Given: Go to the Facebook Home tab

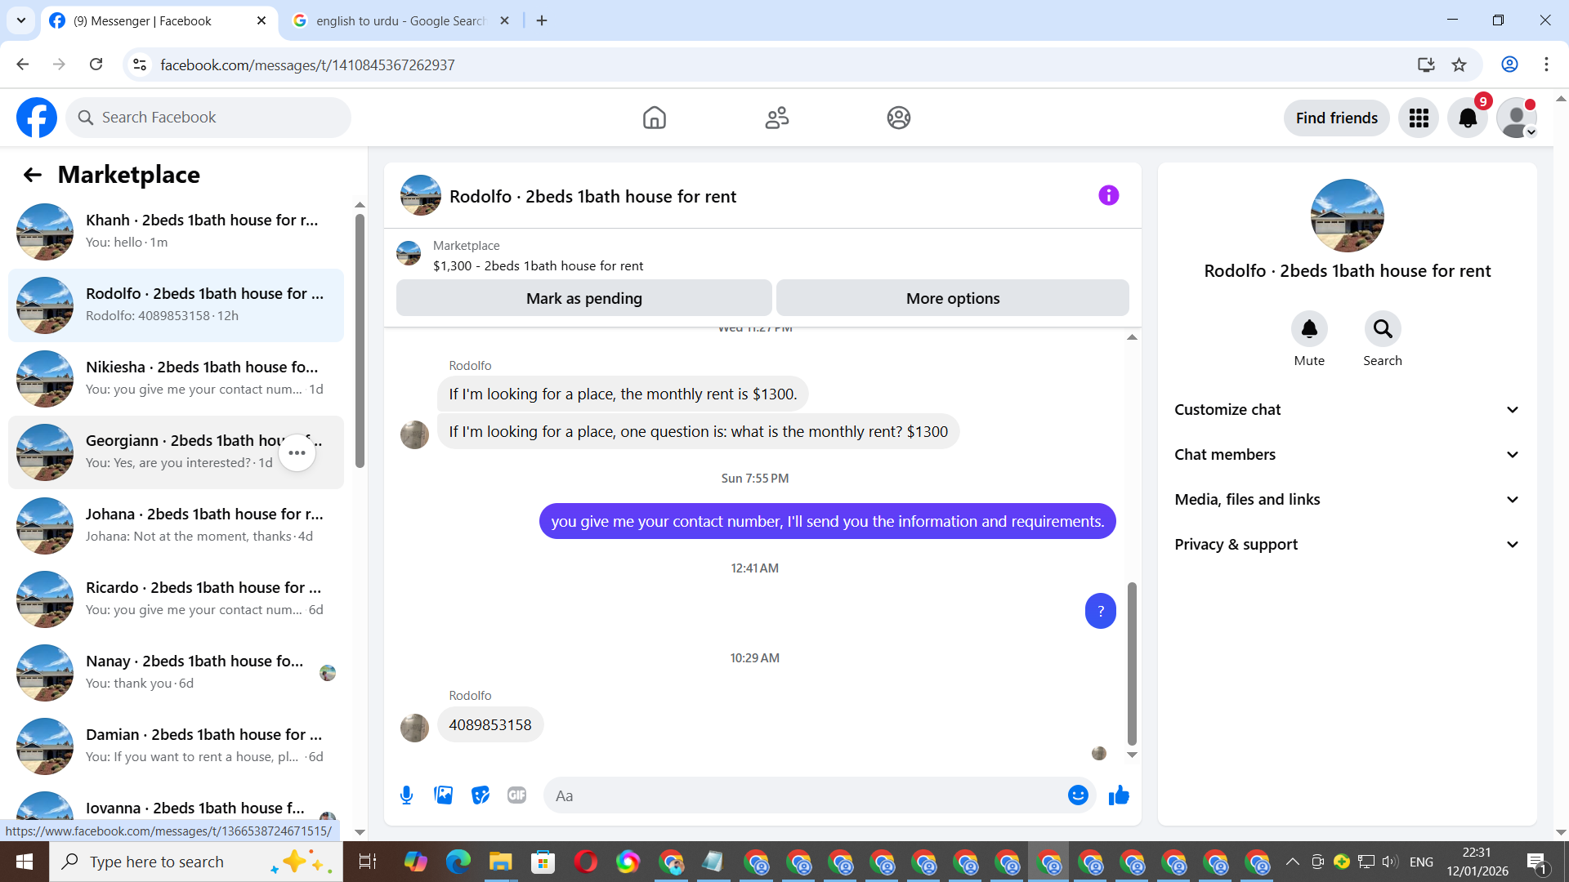Looking at the screenshot, I should 654,118.
